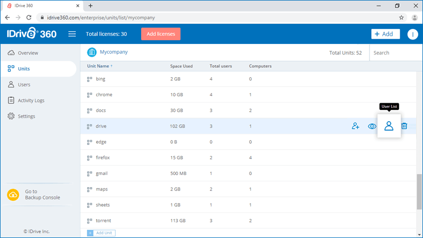Click the unit icon beside bing
This screenshot has height=238, width=423.
[89, 79]
